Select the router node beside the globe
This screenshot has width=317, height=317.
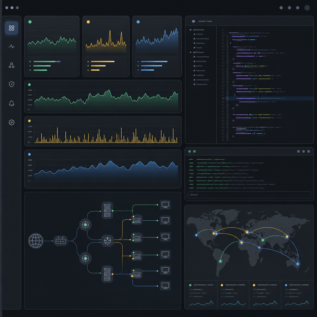(x=61, y=241)
